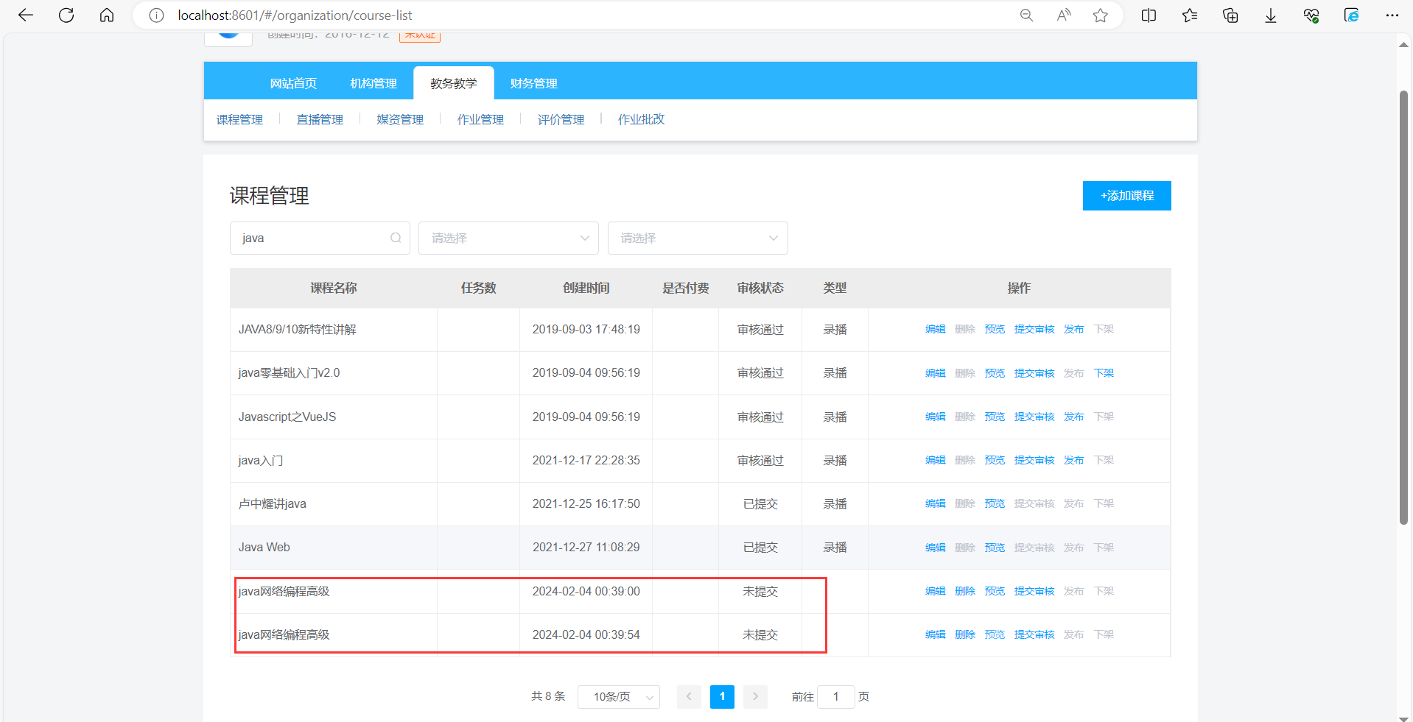Publish the JAVA8/9/10新特性讲解 course
The height and width of the screenshot is (722, 1413).
(1073, 329)
